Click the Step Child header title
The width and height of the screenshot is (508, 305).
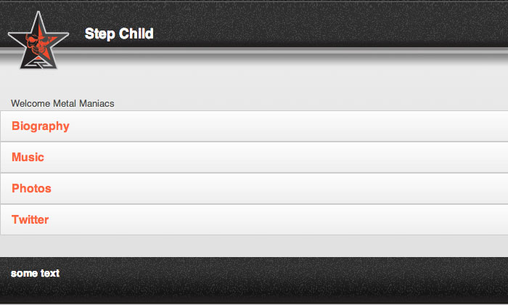point(119,34)
